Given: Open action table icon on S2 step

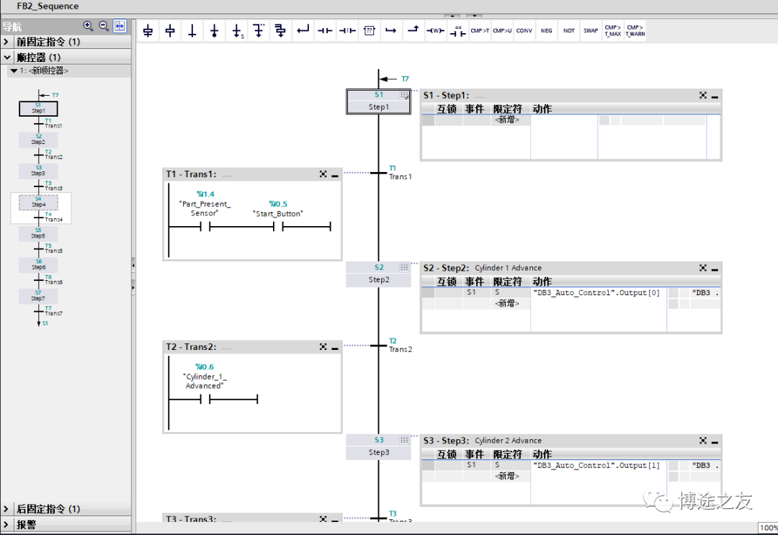Looking at the screenshot, I should pyautogui.click(x=404, y=268).
